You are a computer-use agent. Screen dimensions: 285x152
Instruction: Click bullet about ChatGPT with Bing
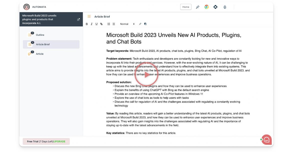[x=162, y=90]
